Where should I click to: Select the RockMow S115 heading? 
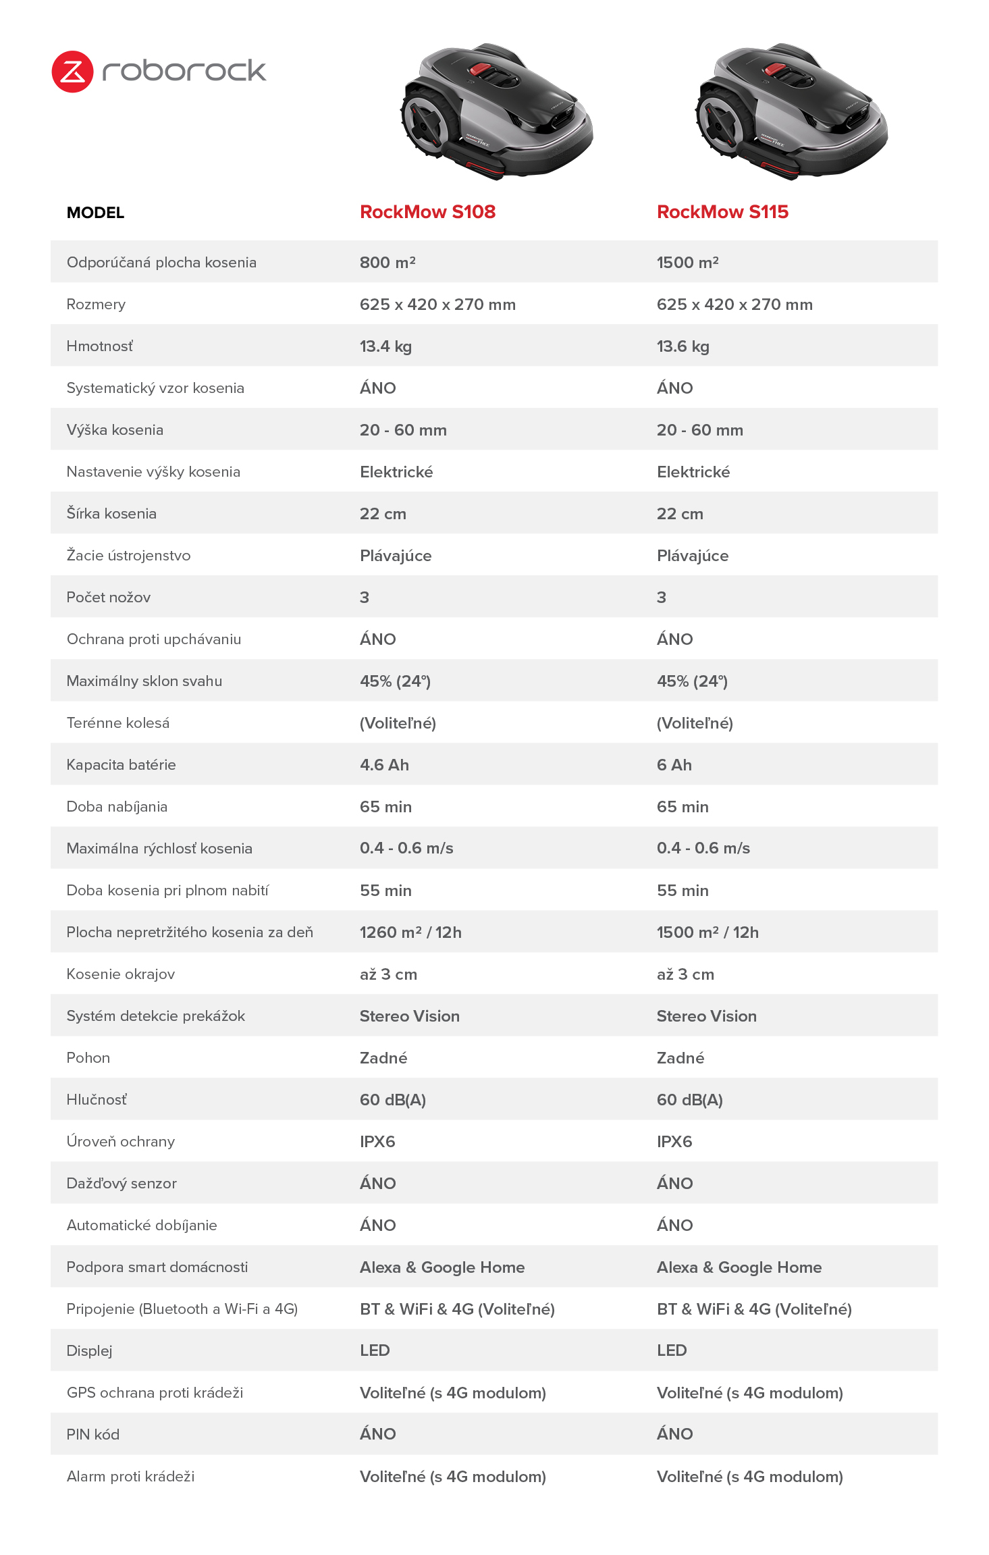point(722,212)
